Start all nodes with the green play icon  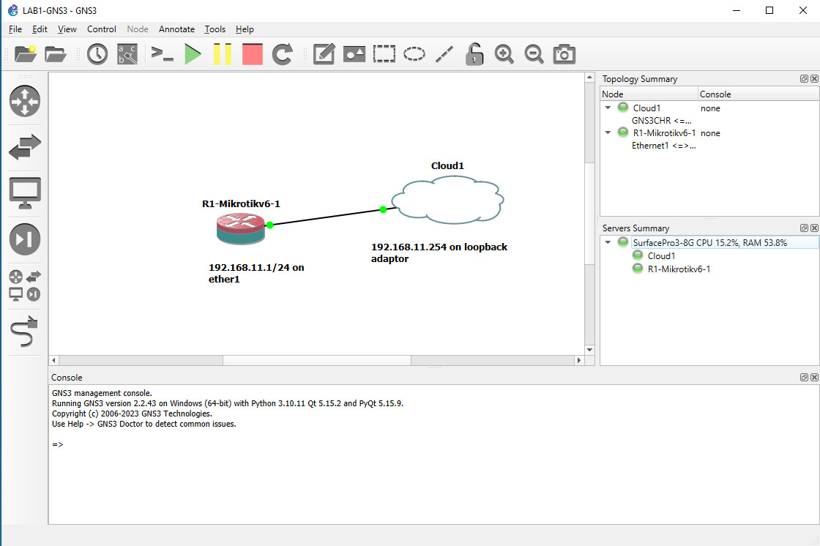tap(193, 53)
